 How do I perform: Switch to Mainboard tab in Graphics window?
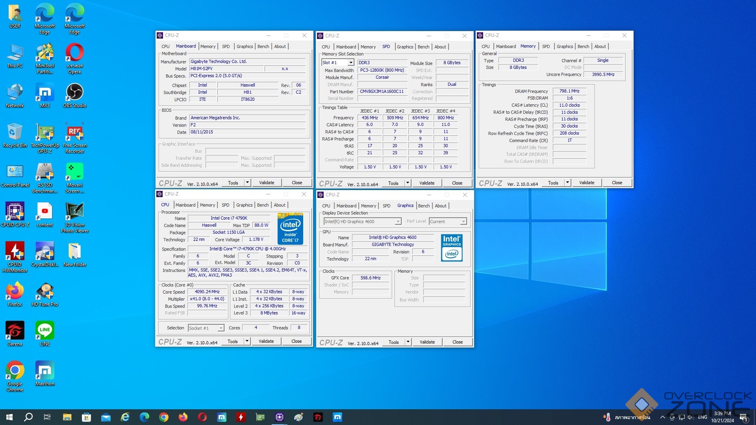click(x=346, y=206)
